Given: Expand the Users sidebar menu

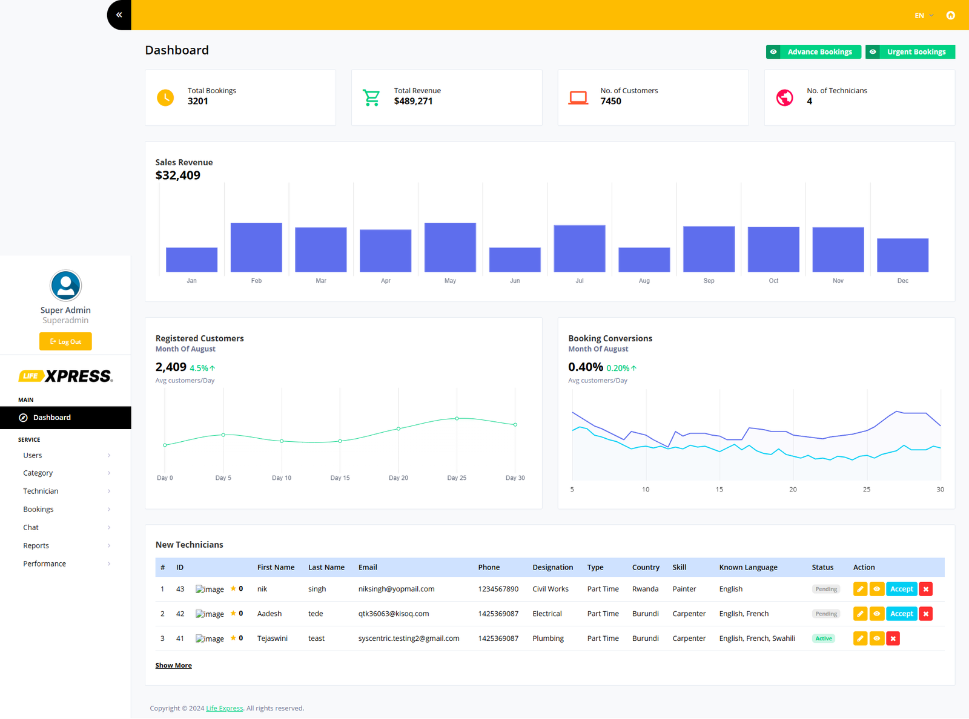Looking at the screenshot, I should click(65, 456).
